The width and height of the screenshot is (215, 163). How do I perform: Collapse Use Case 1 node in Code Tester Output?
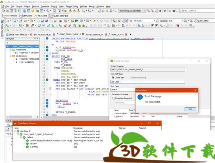click(x=15, y=131)
